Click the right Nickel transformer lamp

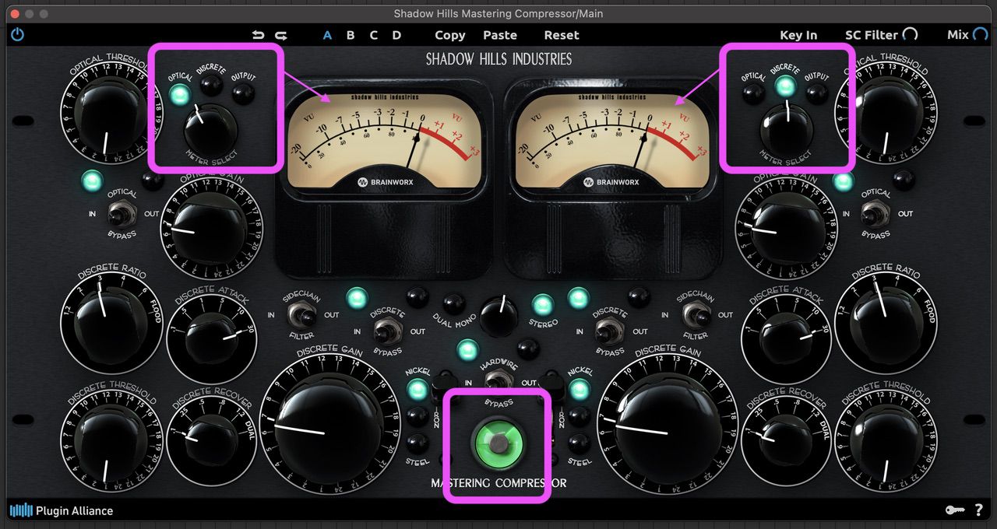tap(580, 391)
